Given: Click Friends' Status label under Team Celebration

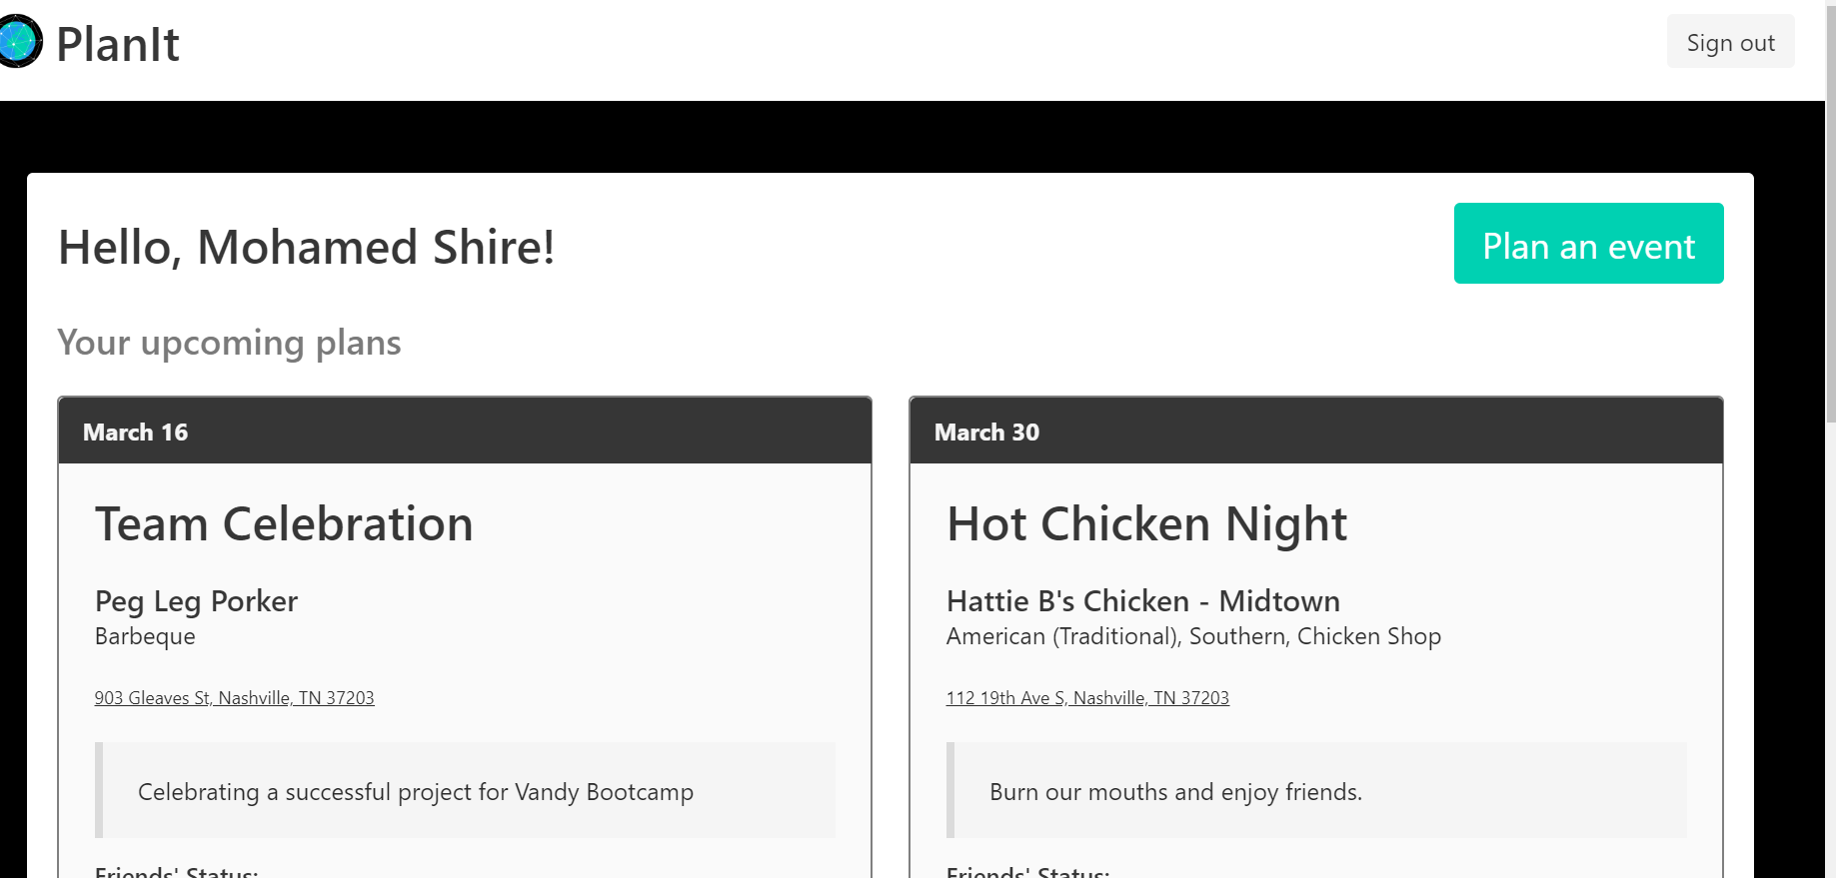Looking at the screenshot, I should point(176,872).
